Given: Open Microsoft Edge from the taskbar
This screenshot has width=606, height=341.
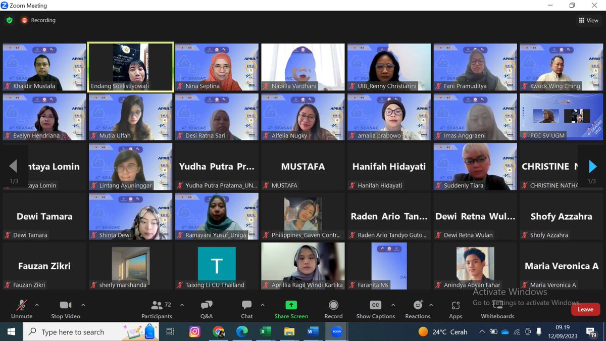Looking at the screenshot, I should pyautogui.click(x=242, y=332).
